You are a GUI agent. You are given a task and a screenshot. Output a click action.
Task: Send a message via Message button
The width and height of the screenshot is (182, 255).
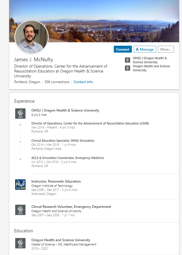[x=145, y=49]
